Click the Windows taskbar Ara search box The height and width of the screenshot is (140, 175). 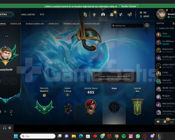tap(38, 136)
